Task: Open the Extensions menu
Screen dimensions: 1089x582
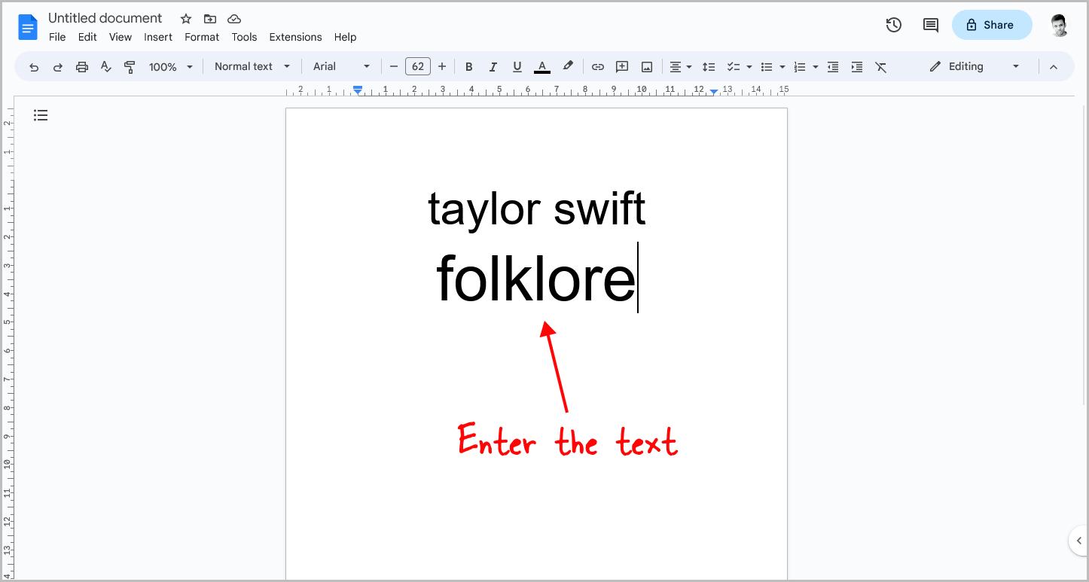Action: coord(295,37)
